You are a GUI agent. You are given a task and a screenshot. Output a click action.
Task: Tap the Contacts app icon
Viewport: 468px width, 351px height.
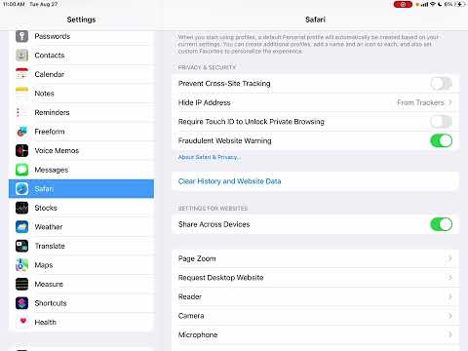click(x=21, y=56)
